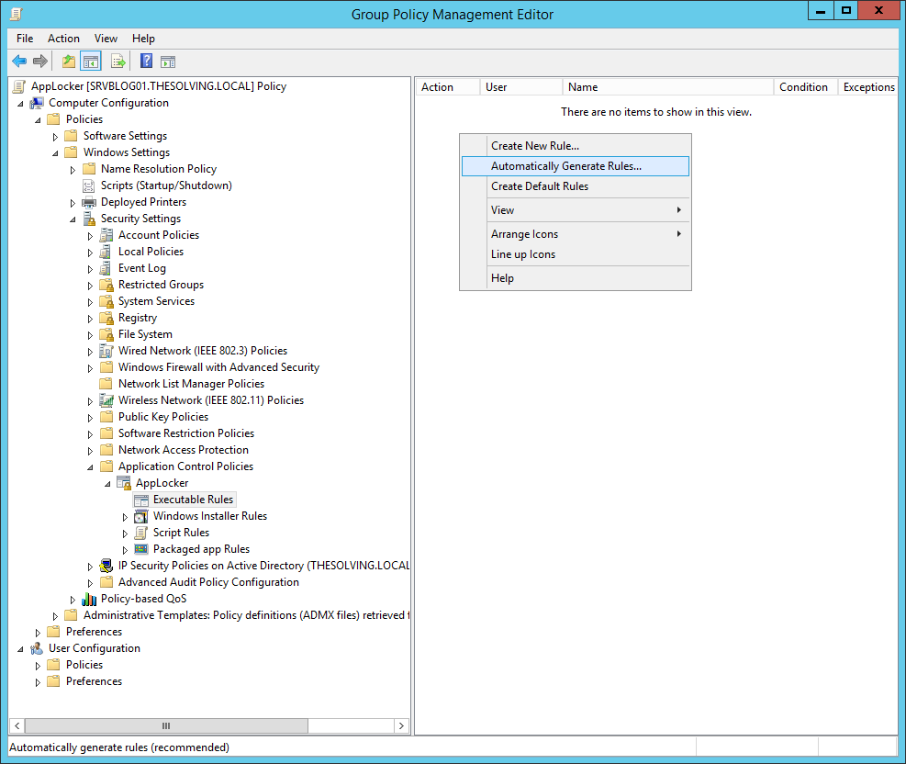Screen dimensions: 906x764
Task: Click the blue Help toolbar icon
Action: point(147,61)
